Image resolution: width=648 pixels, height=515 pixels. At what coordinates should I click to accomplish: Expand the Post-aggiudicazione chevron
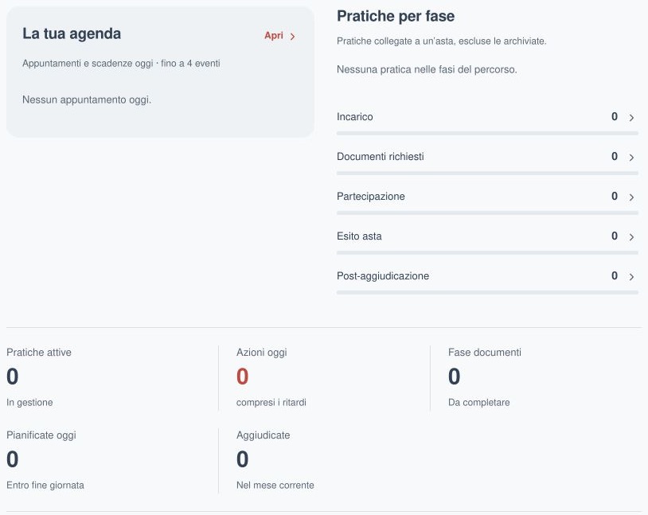631,276
